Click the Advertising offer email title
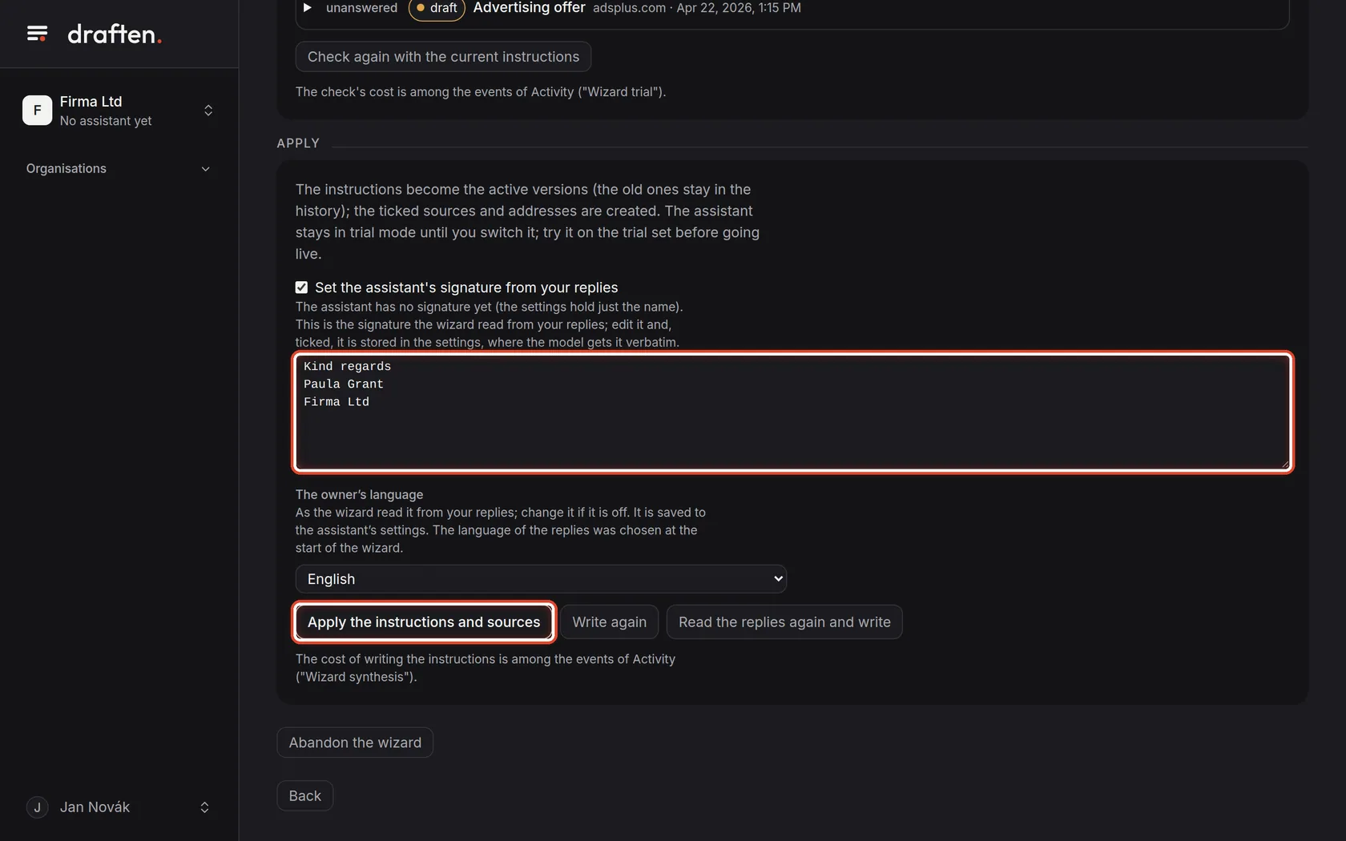Screen dimensions: 1346x841 [x=529, y=8]
